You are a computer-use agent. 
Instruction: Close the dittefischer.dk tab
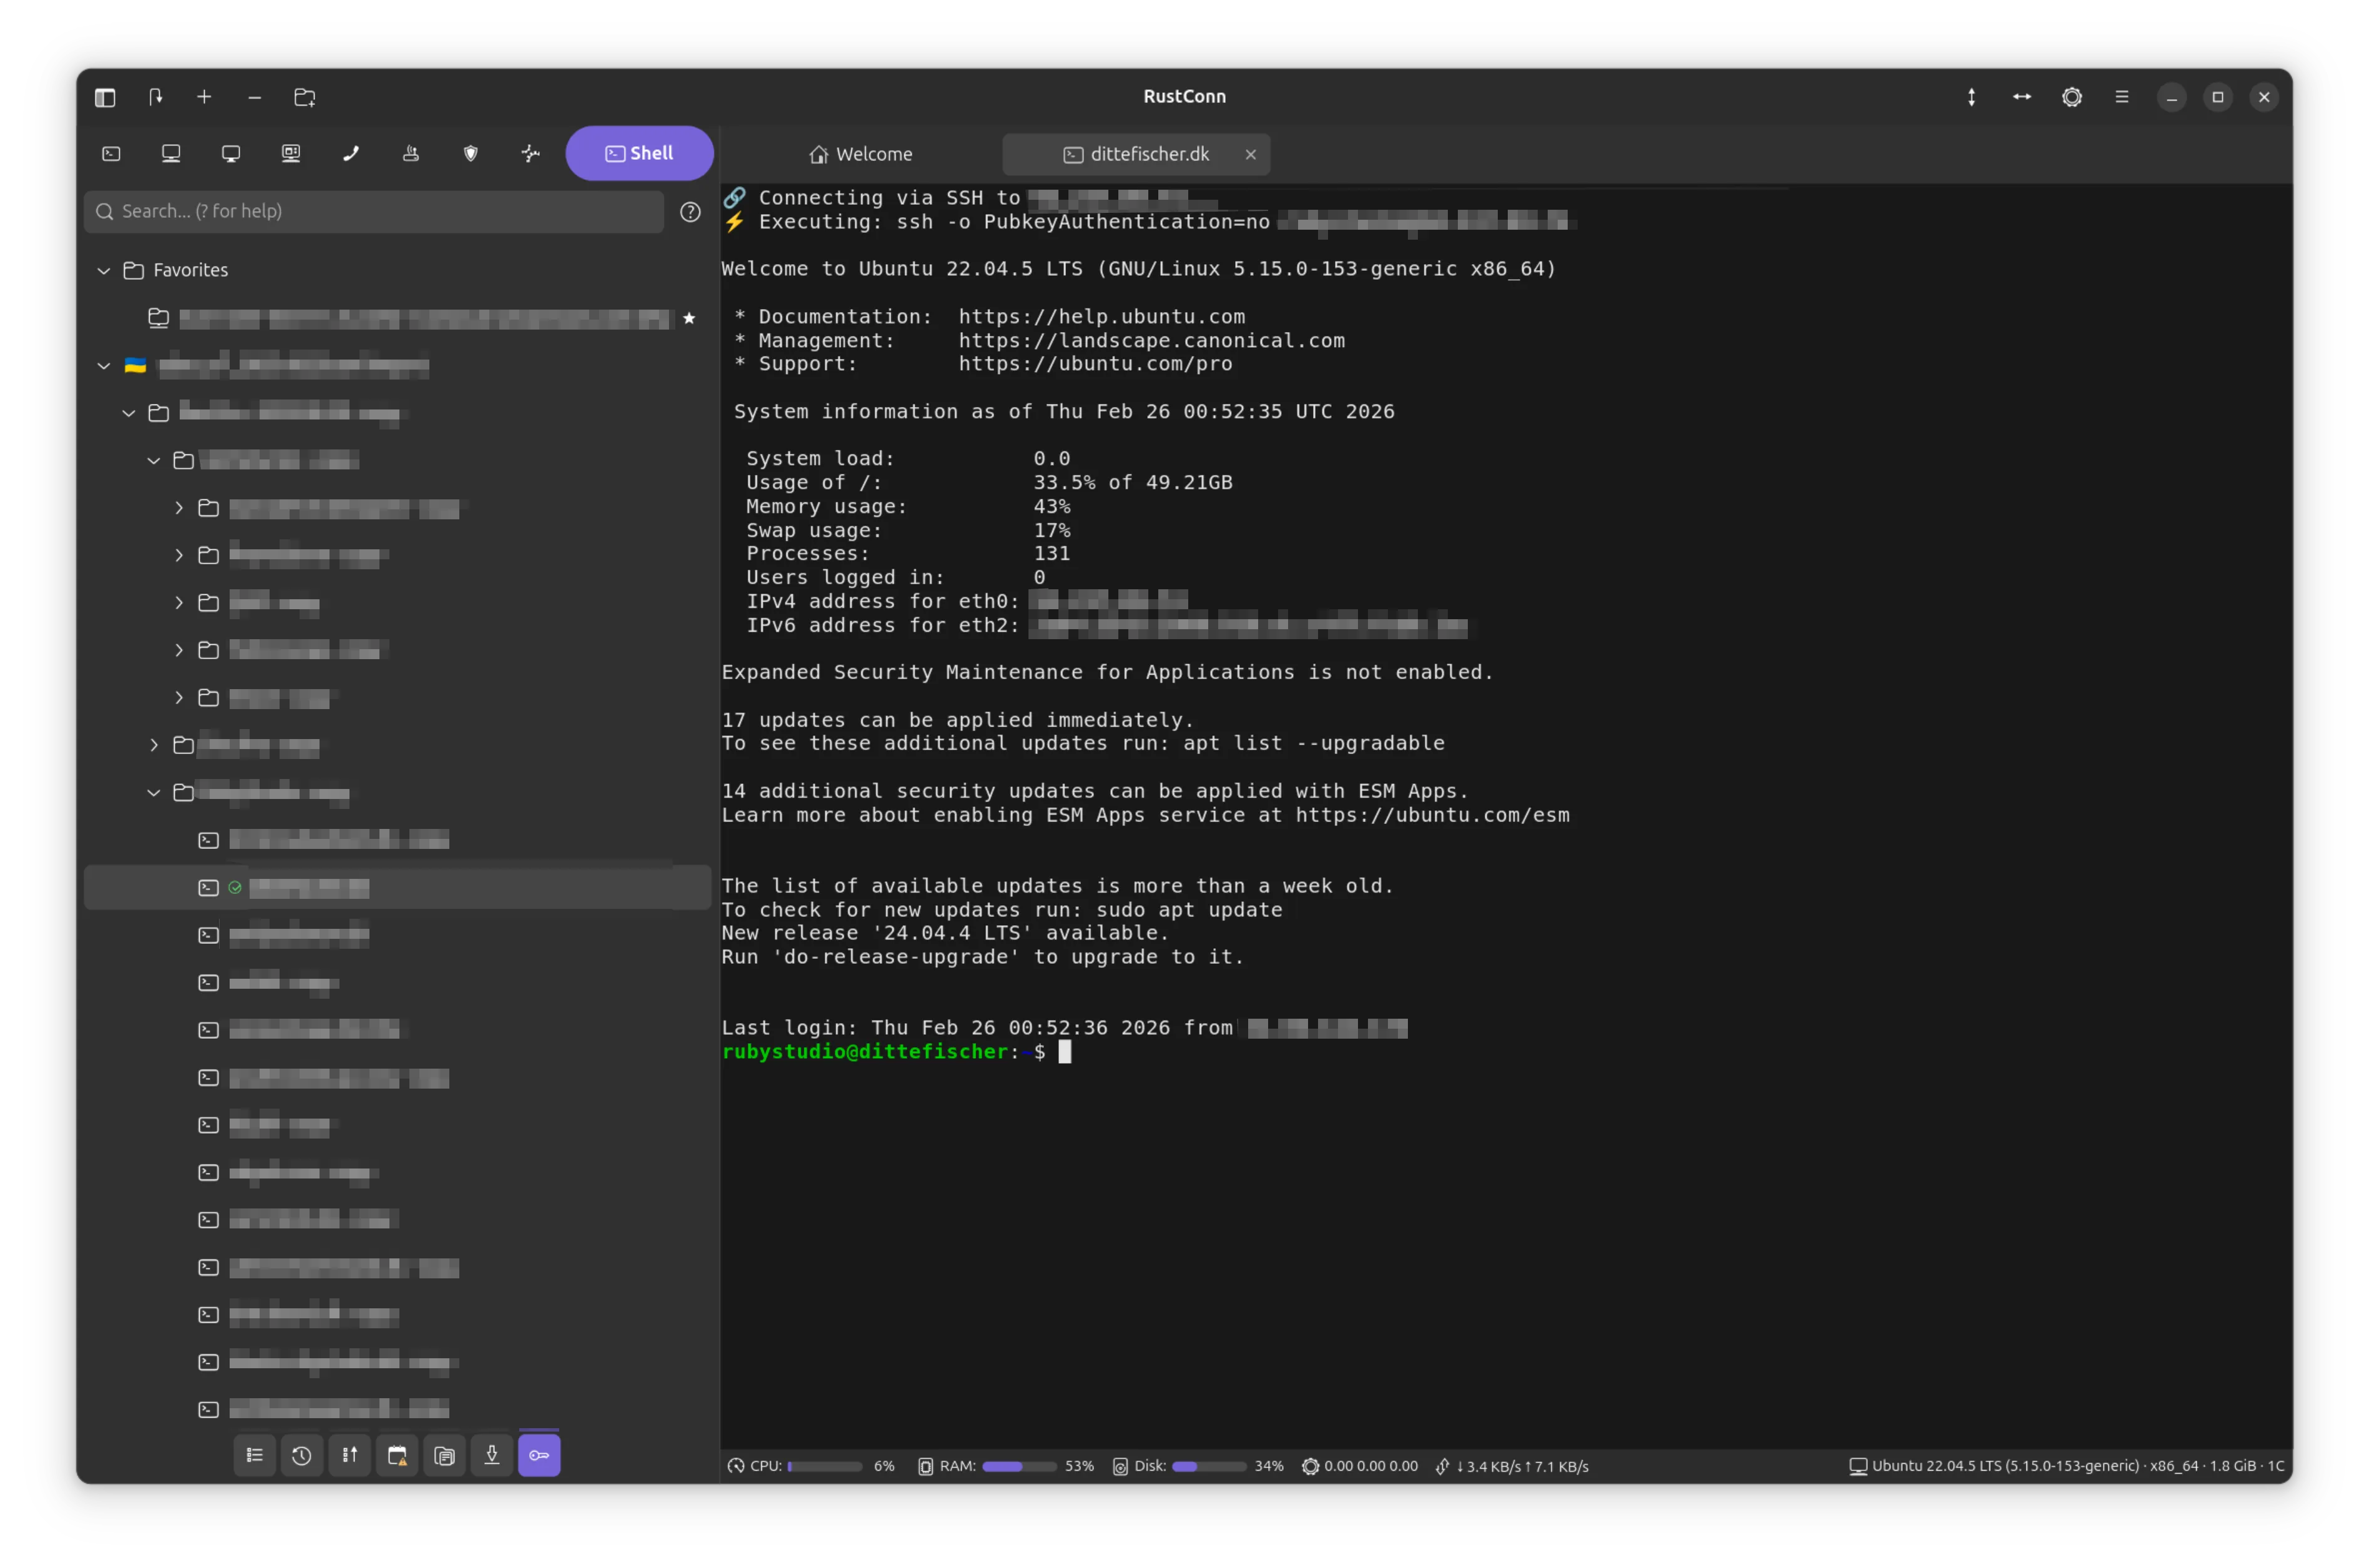point(1249,154)
